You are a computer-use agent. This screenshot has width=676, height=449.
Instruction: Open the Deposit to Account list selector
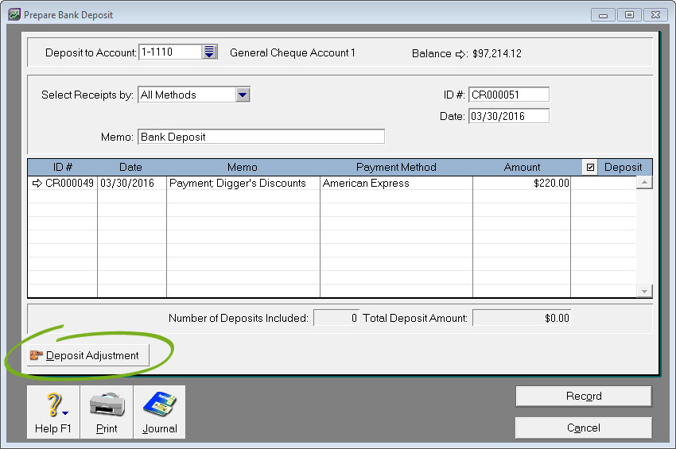(209, 52)
